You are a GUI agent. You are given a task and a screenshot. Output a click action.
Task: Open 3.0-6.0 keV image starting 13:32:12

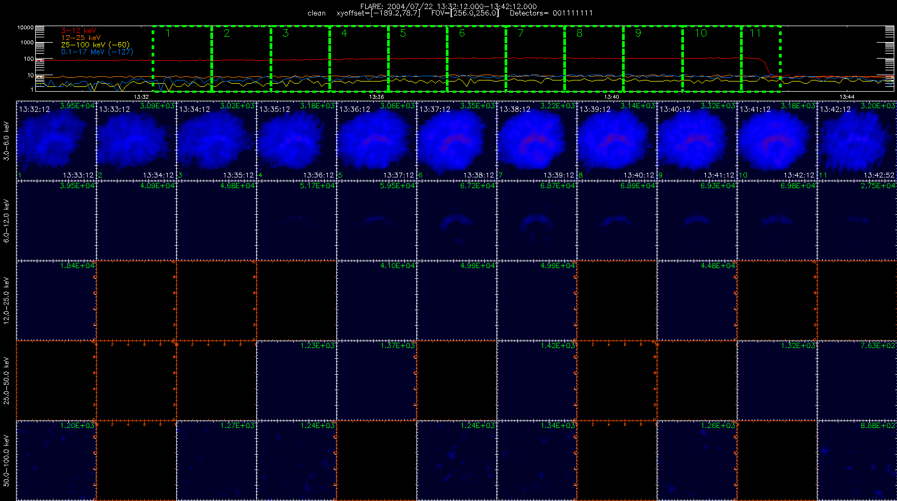[x=56, y=141]
